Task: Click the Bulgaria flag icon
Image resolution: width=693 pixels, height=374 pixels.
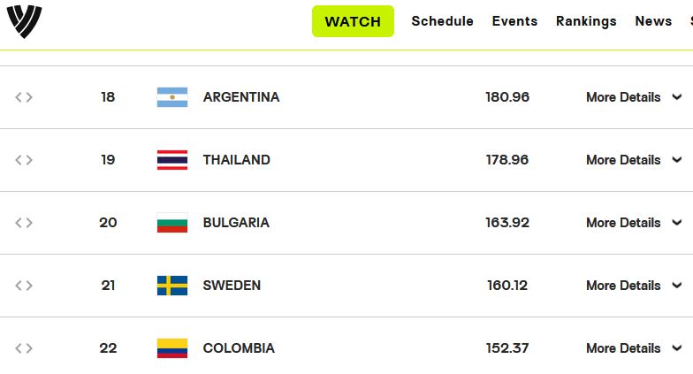Action: tap(172, 223)
